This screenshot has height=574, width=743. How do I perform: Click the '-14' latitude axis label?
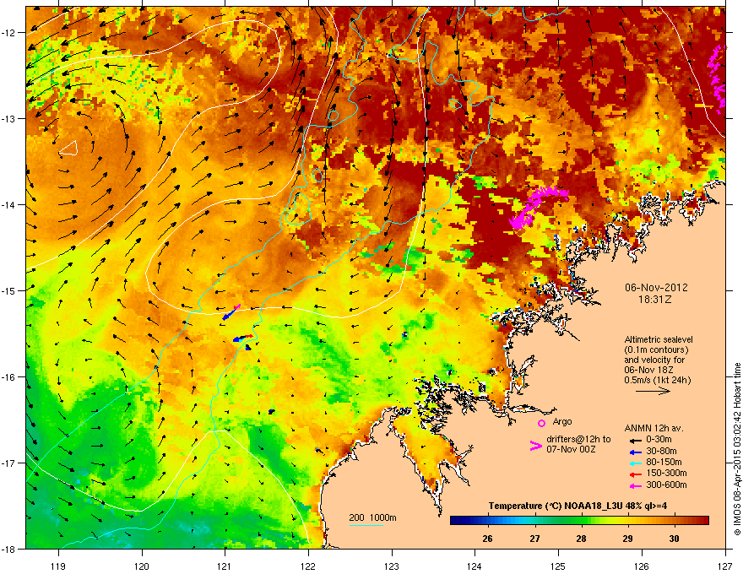pos(8,204)
